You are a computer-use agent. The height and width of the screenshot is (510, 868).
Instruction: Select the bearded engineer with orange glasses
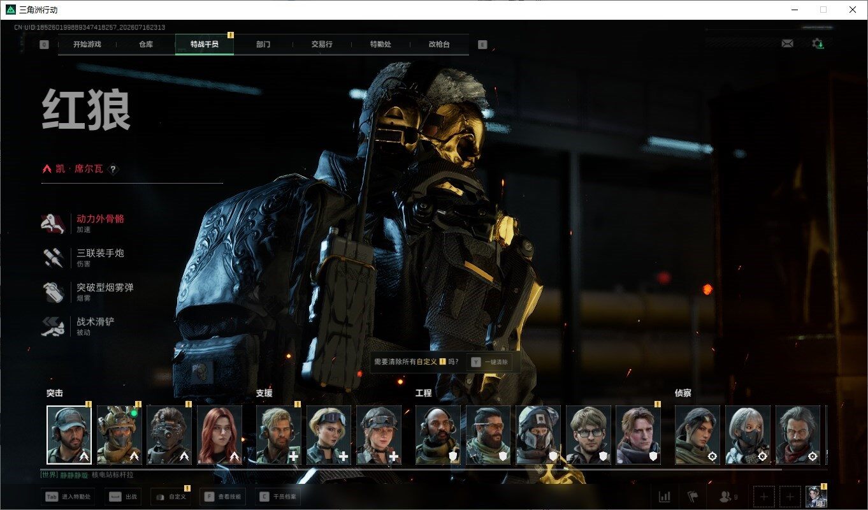point(488,435)
